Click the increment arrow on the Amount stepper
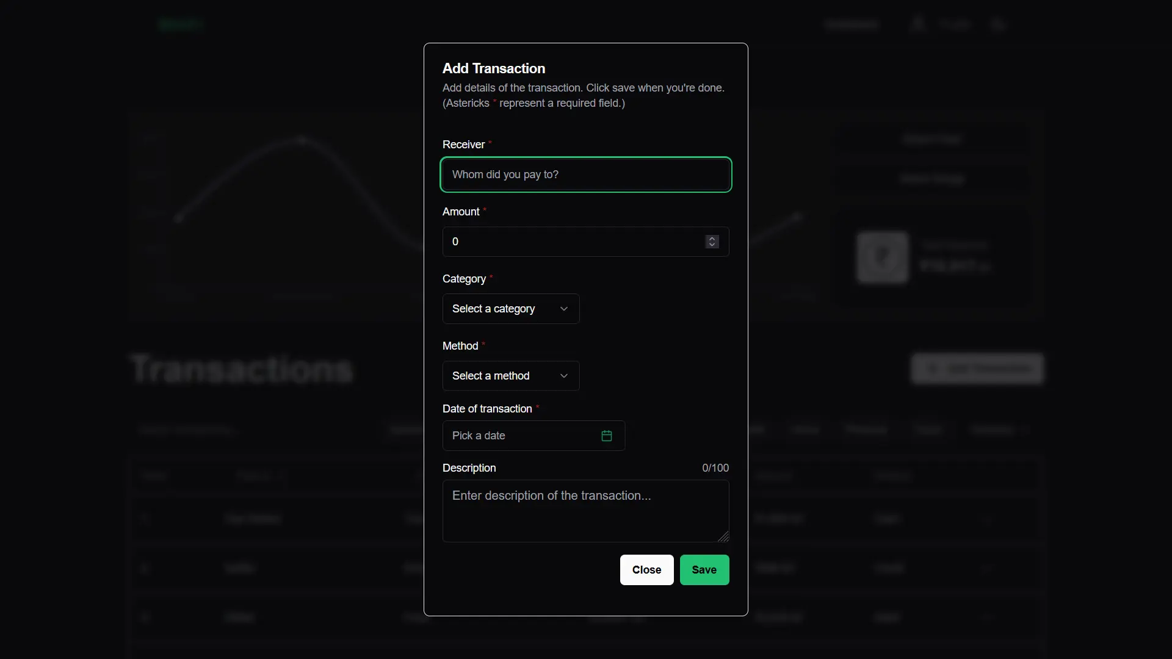Image resolution: width=1172 pixels, height=659 pixels. [x=712, y=238]
